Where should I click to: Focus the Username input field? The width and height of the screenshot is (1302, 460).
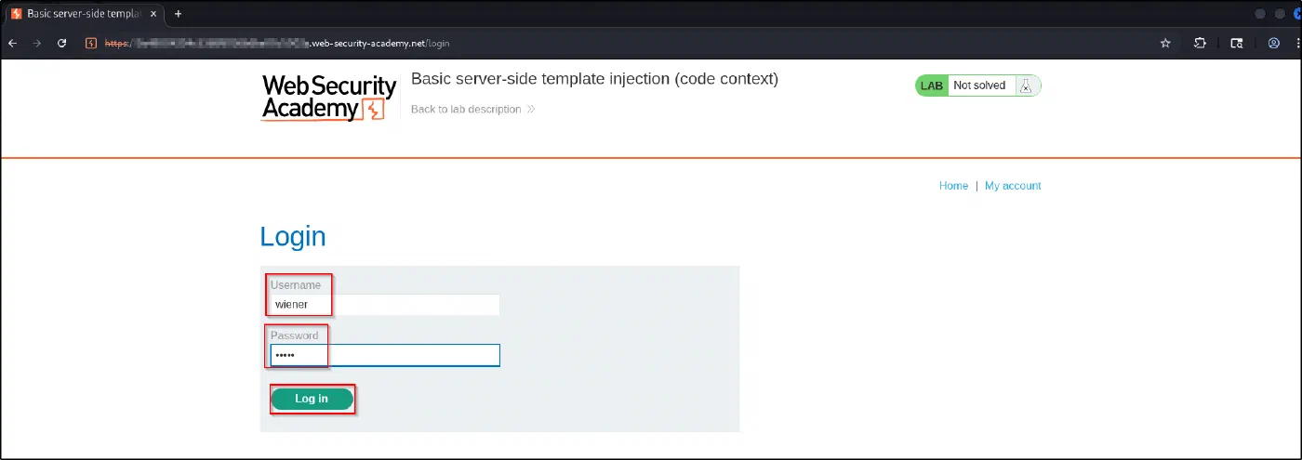pos(385,305)
